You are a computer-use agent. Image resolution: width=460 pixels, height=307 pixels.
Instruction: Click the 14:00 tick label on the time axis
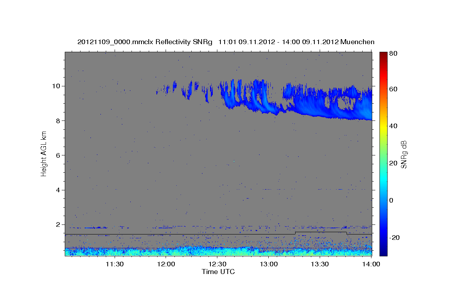tap(371, 264)
